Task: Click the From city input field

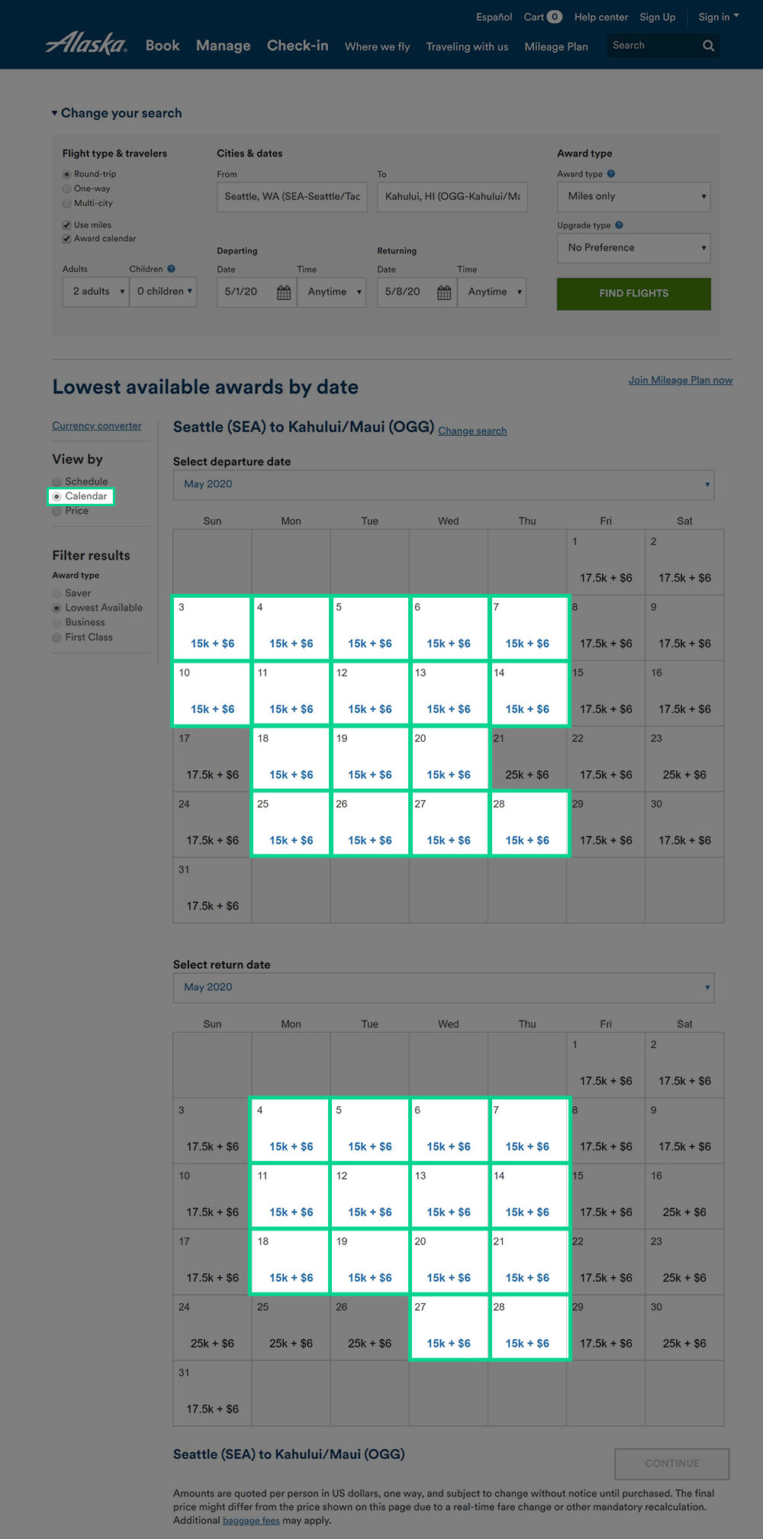Action: [292, 197]
